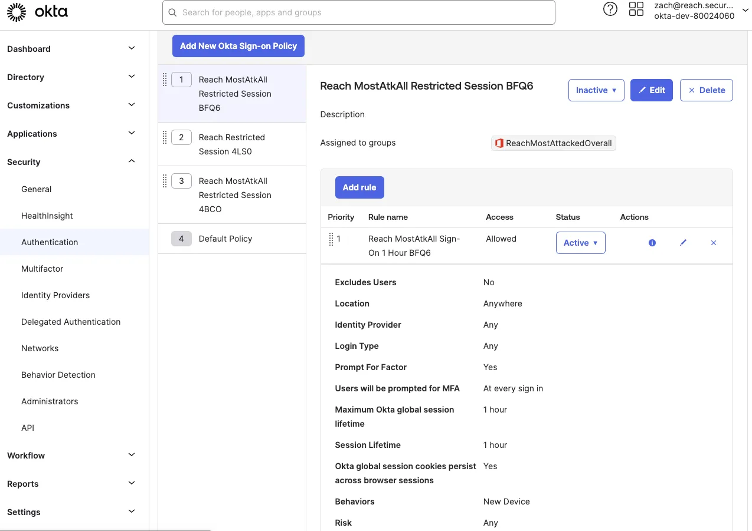Open the Inactive status dropdown
Image resolution: width=752 pixels, height=531 pixels.
pyautogui.click(x=596, y=90)
